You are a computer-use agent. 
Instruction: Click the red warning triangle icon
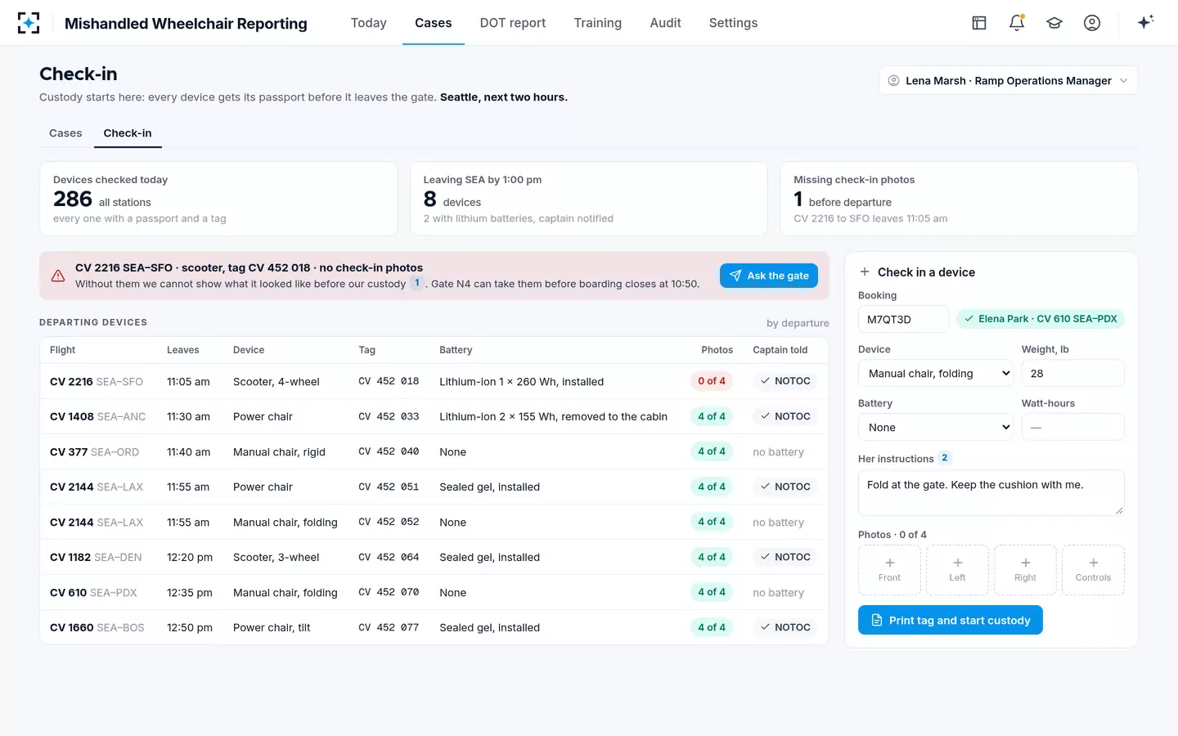58,276
